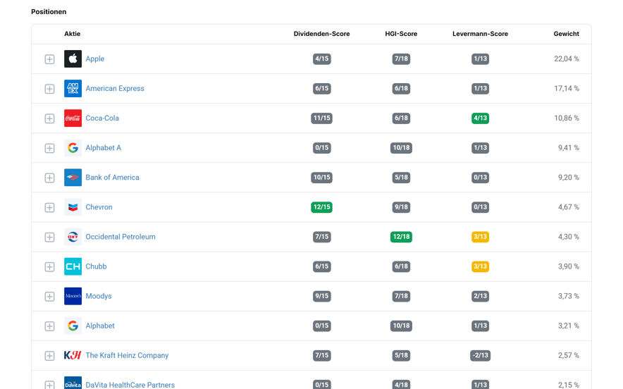This screenshot has width=623, height=389.
Task: Click the Levermann-Score column header
Action: tap(480, 34)
